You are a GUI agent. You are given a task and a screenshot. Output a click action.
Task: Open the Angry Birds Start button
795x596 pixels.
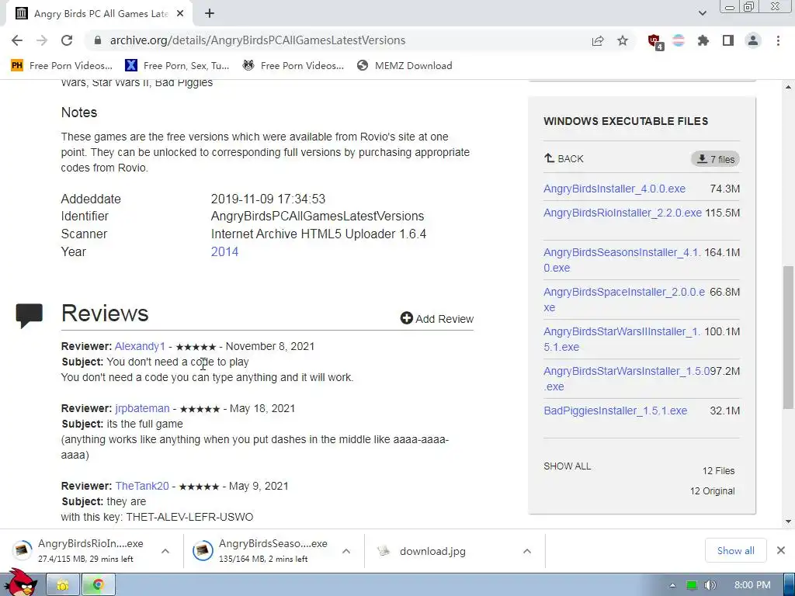(x=20, y=584)
